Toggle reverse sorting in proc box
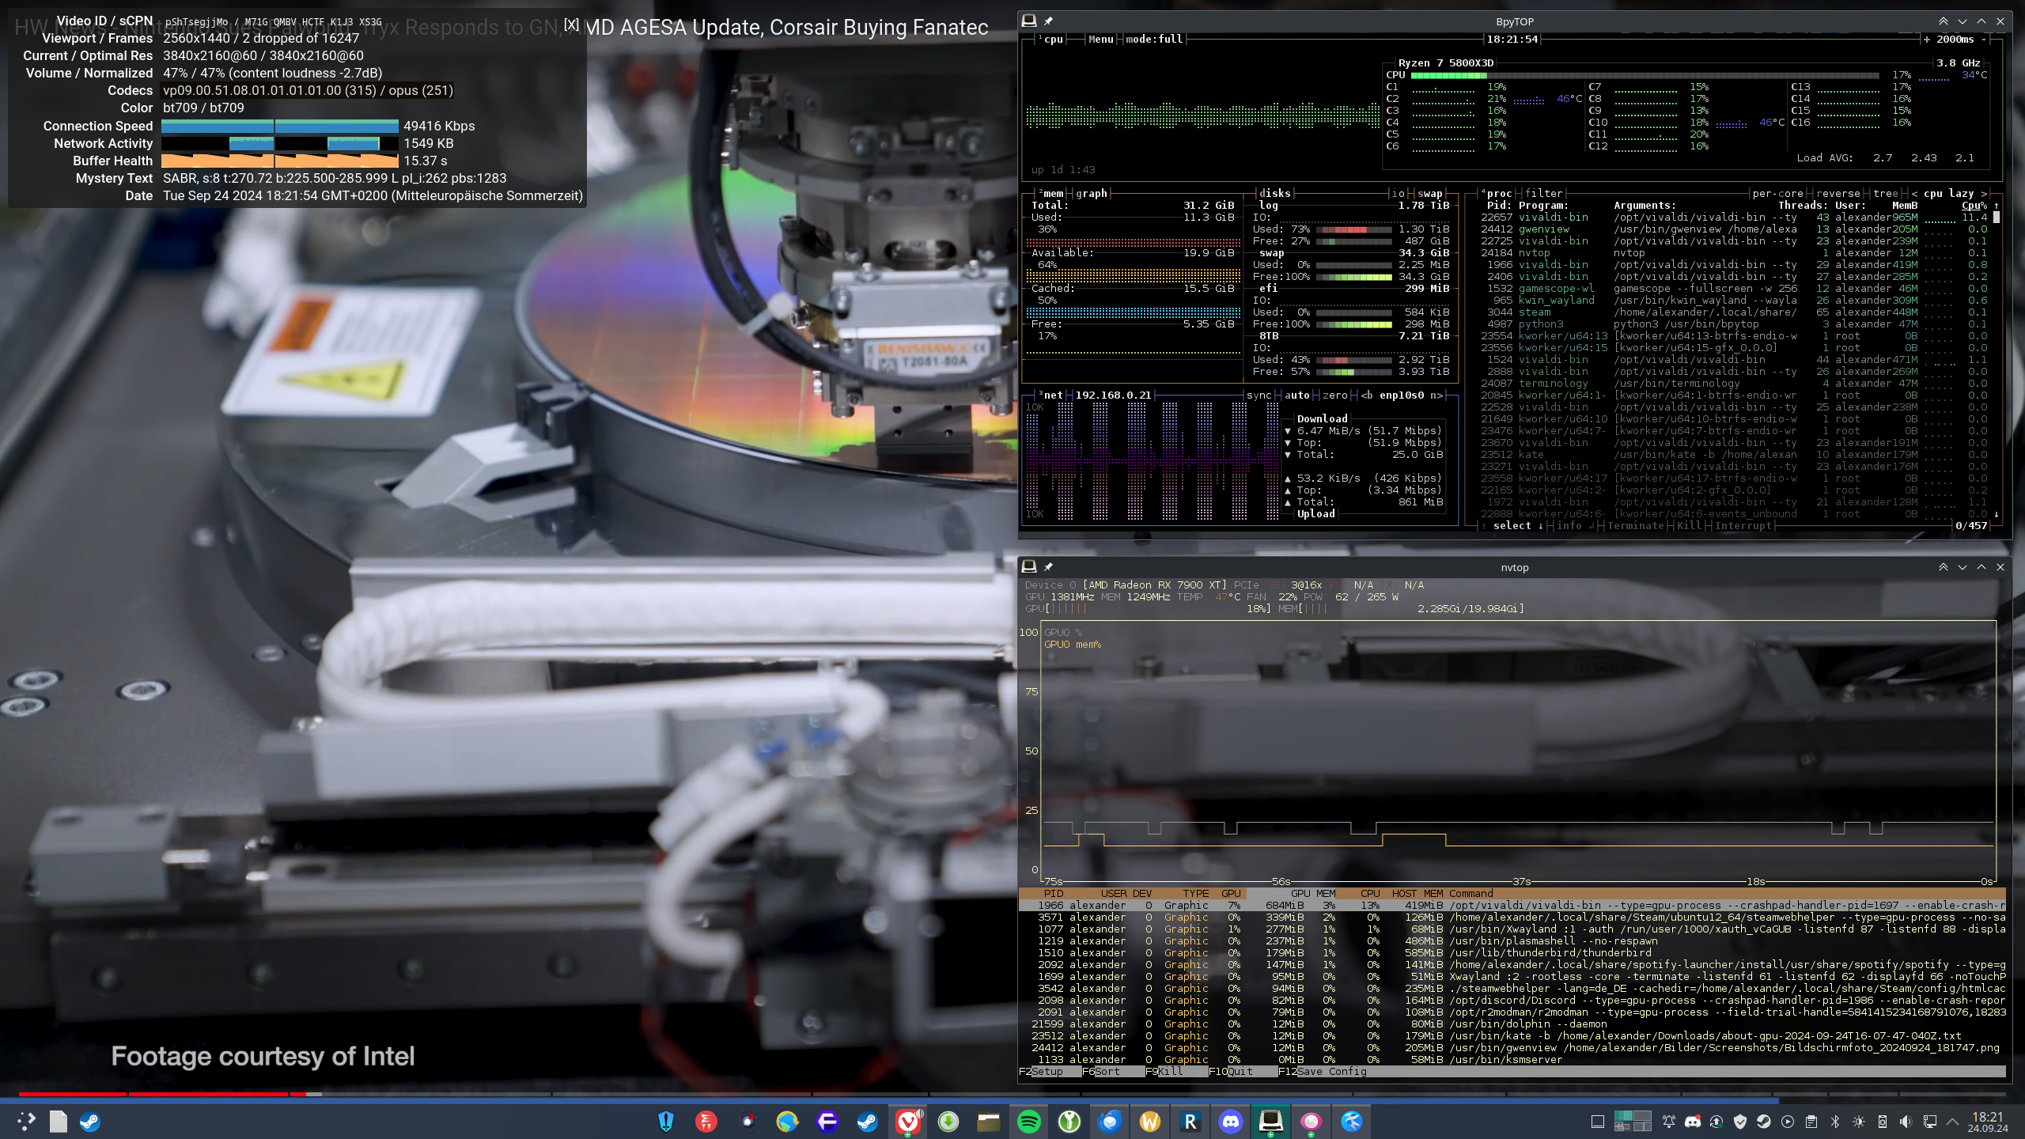 1838,193
